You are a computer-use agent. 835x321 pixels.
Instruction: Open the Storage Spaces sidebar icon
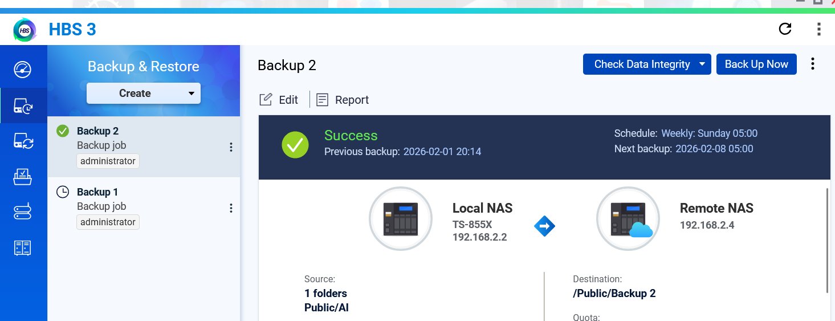pos(23,247)
